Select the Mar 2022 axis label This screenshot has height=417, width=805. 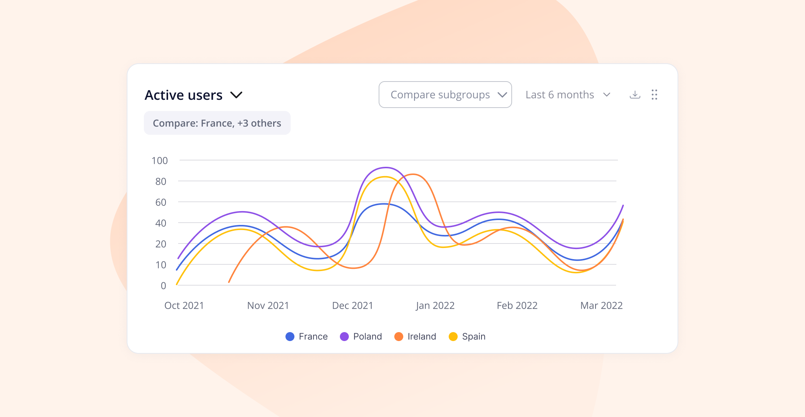coord(601,305)
